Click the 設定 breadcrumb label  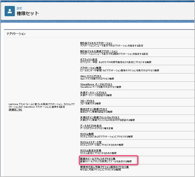pos(19,8)
